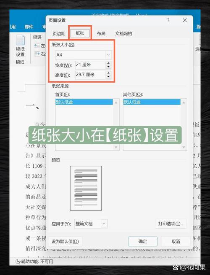Select 默认纸盒 in the 其他页 list
Screen dimensions: 210x275
pyautogui.click(x=152, y=102)
